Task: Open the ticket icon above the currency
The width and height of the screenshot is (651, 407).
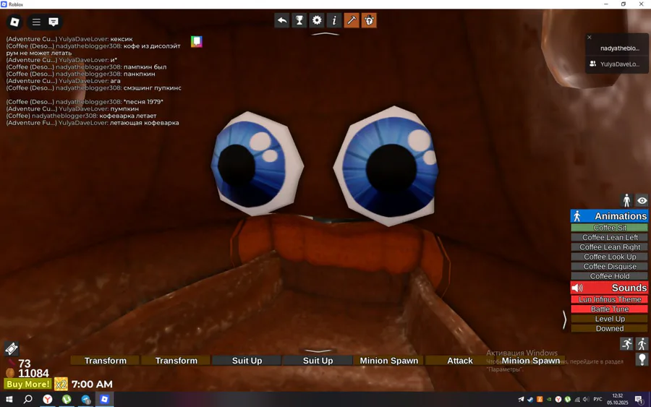Action: pyautogui.click(x=12, y=348)
